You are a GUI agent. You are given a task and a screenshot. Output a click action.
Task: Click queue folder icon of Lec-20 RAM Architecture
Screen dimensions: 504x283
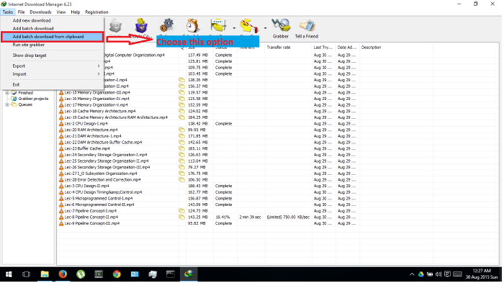pyautogui.click(x=181, y=130)
